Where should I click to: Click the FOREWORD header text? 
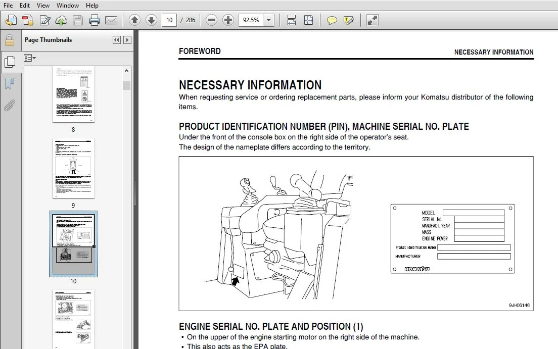tap(200, 51)
